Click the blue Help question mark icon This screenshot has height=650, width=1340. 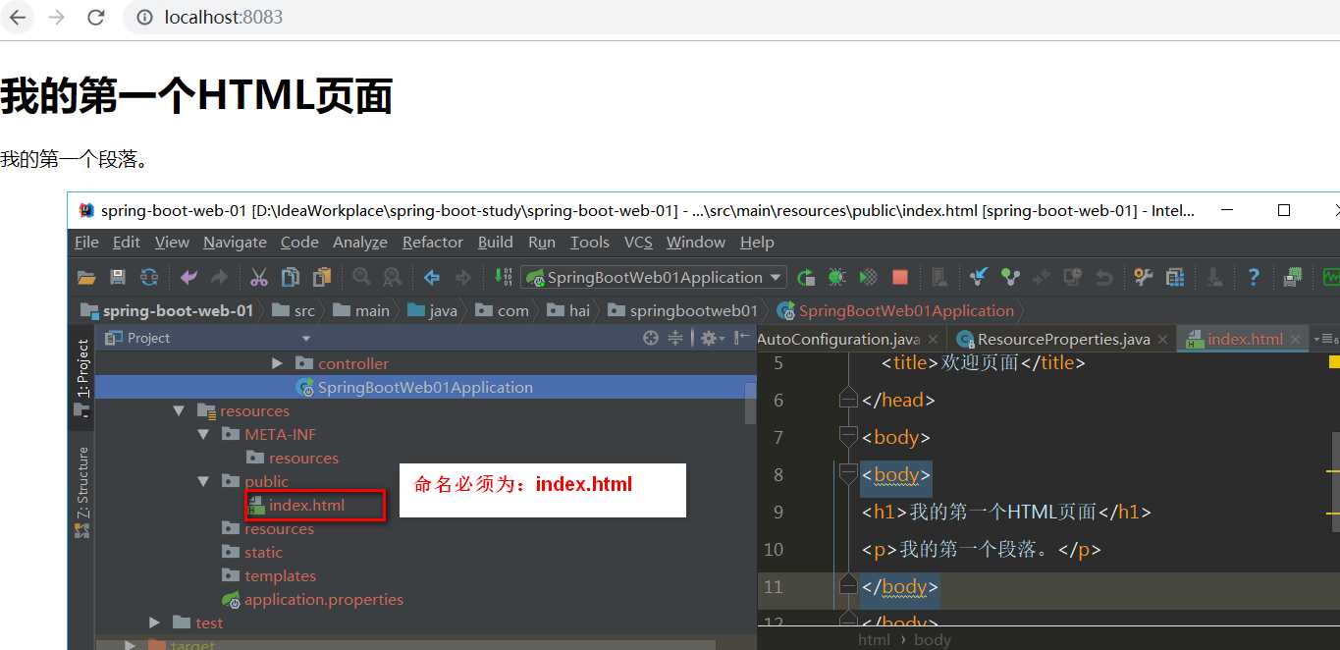(x=1254, y=278)
